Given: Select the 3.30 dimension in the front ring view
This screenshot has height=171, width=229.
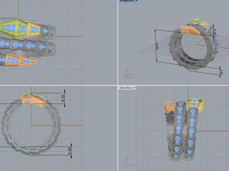Looking at the screenshot, I should pyautogui.click(x=69, y=151).
